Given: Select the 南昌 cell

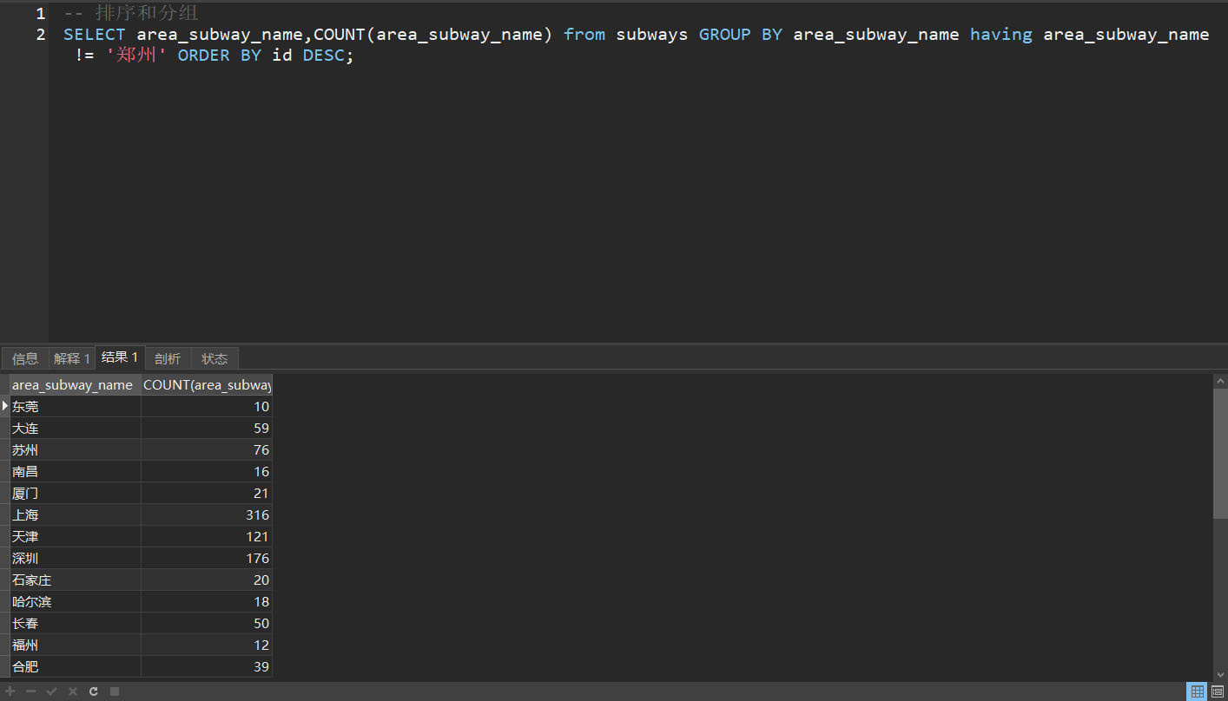Looking at the screenshot, I should click(x=76, y=472).
